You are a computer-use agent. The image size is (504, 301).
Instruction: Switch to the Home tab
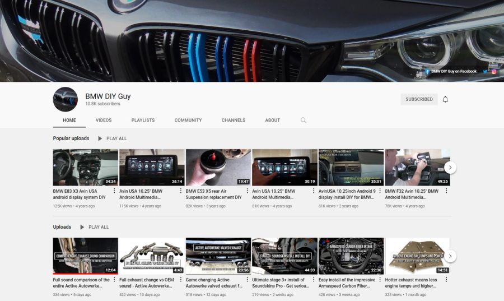tap(69, 121)
